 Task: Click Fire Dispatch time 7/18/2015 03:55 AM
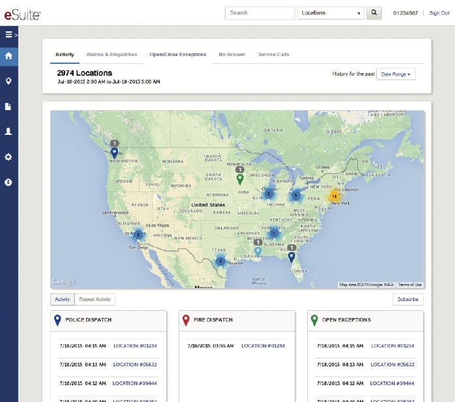(211, 346)
